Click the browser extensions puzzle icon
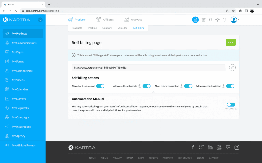262x163 pixels. tap(240, 11)
